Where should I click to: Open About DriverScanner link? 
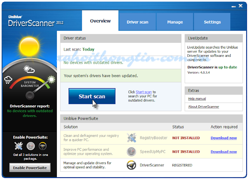click(x=203, y=107)
